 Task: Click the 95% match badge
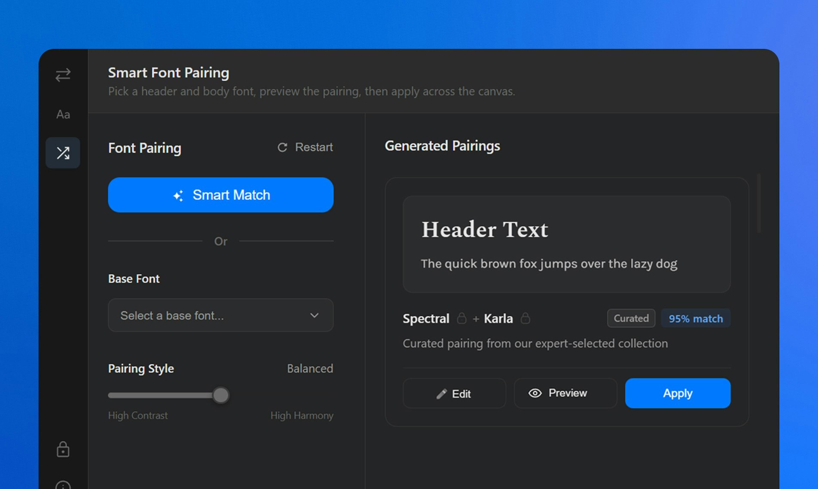click(696, 318)
